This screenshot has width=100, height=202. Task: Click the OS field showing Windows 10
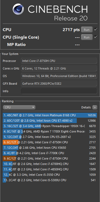pyautogui.click(x=59, y=76)
